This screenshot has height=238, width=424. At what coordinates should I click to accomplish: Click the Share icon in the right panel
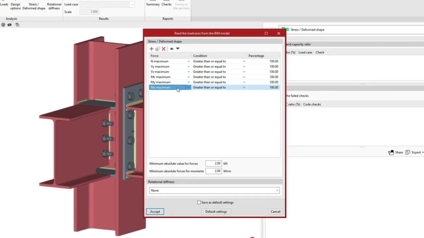tap(395, 152)
